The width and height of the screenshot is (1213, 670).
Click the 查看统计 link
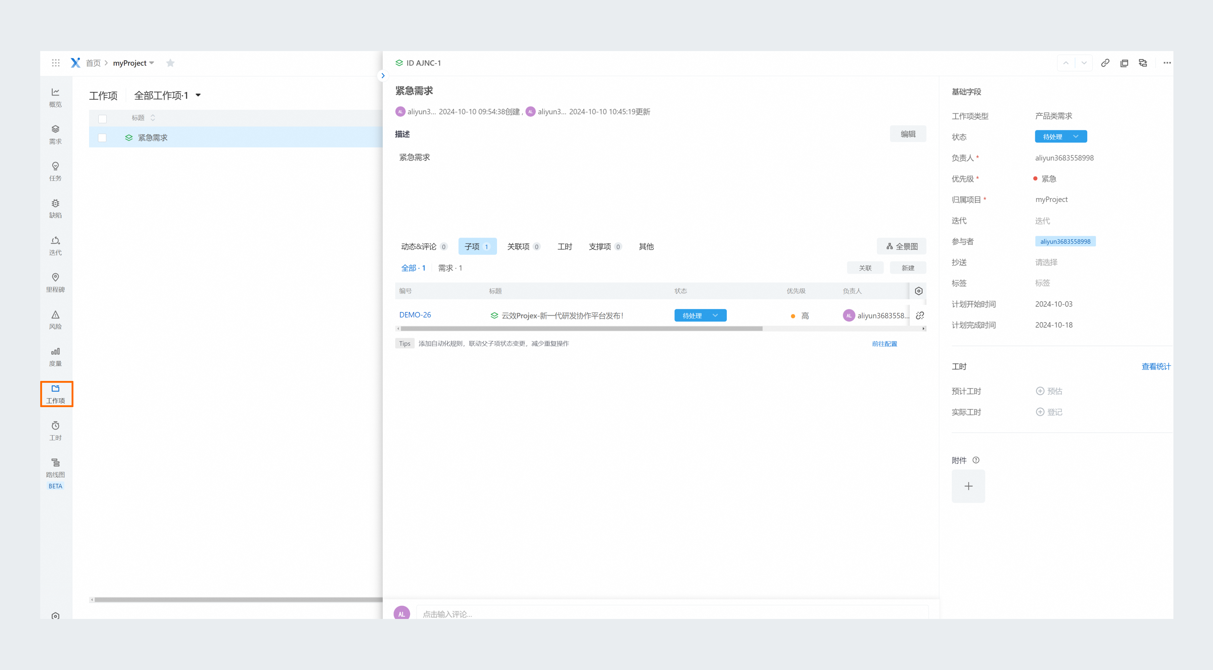1156,366
